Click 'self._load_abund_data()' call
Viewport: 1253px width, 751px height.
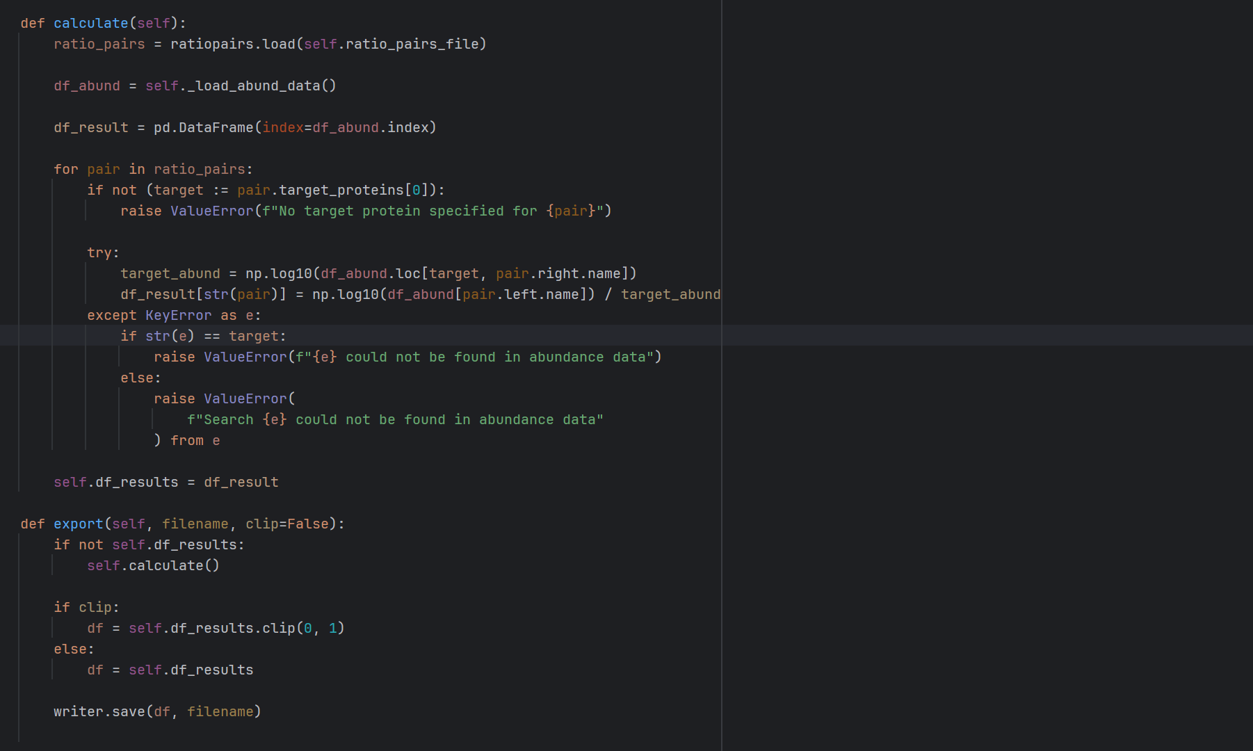click(x=241, y=86)
